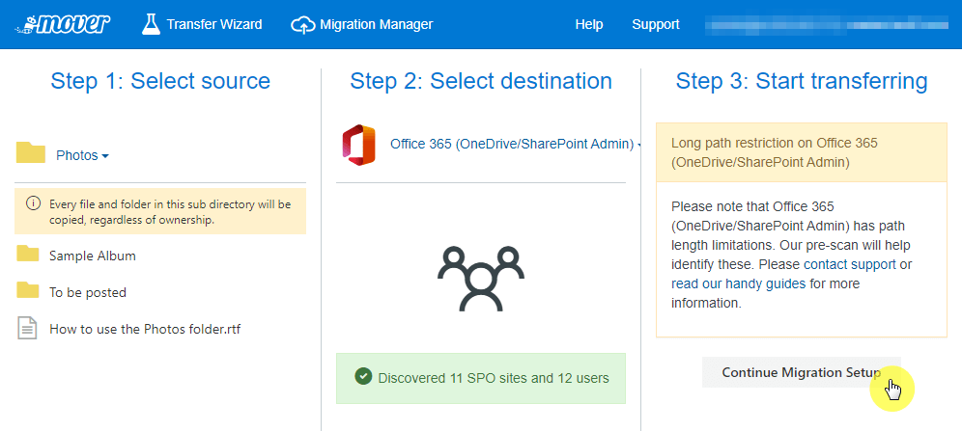Click the 'Step 3: Start transferring' heading
This screenshot has width=962, height=431.
click(802, 81)
